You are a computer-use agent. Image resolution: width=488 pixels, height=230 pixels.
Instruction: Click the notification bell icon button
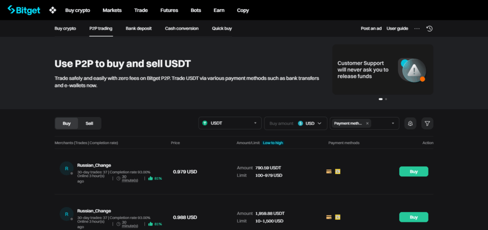coord(410,123)
